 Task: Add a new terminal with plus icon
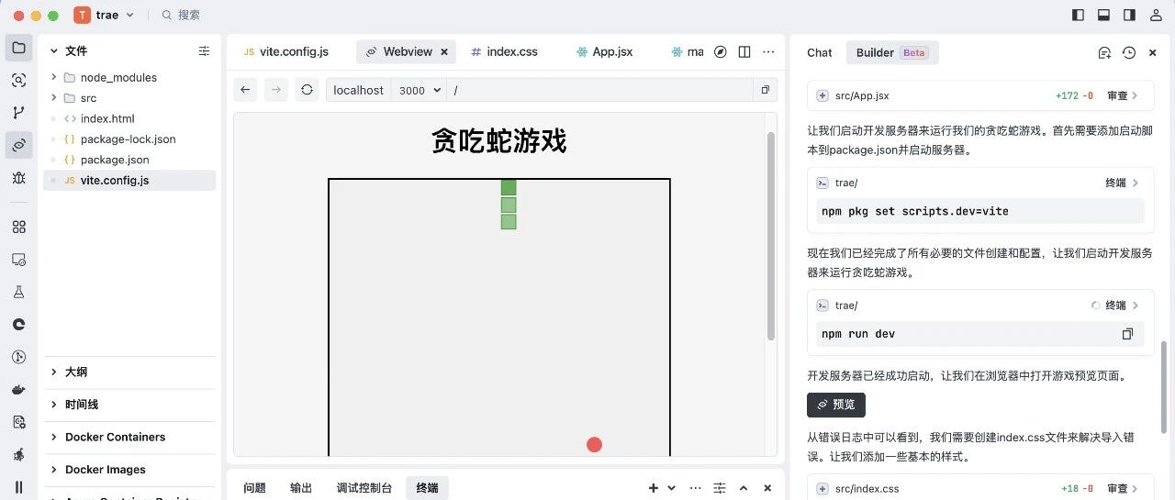[x=654, y=488]
